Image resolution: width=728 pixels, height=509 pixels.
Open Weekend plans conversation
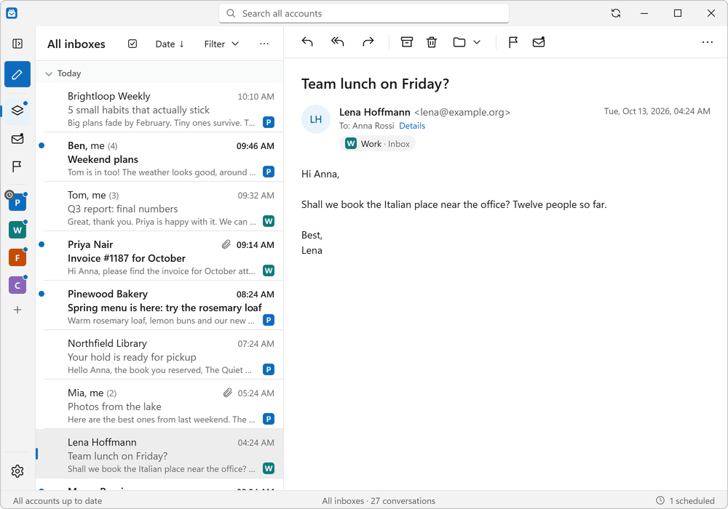(x=159, y=159)
